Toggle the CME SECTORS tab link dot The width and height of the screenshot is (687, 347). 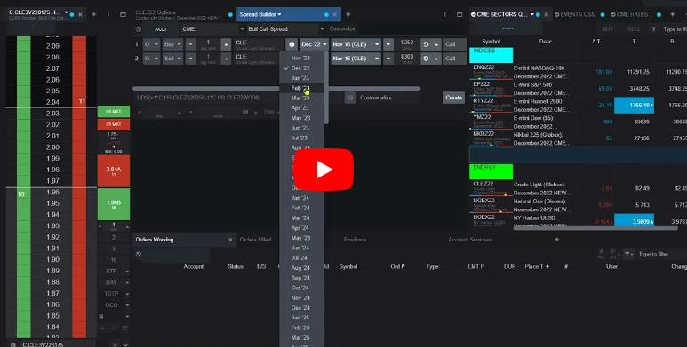pos(538,14)
